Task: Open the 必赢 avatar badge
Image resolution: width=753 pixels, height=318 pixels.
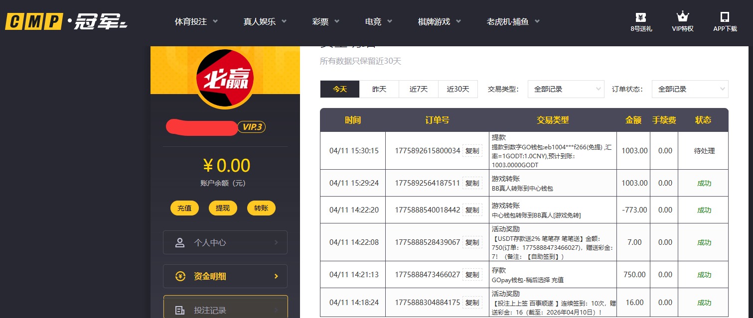Action: pos(225,79)
